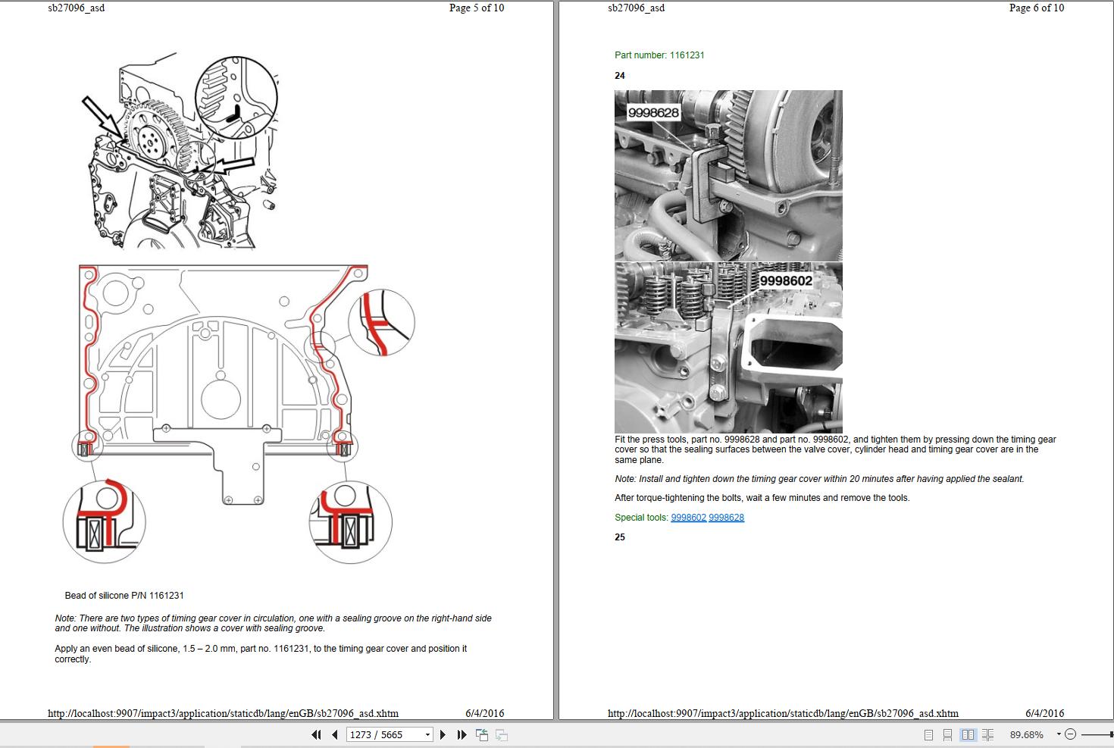The image size is (1114, 748).
Task: Toggle two-page facing view
Action: pos(968,734)
